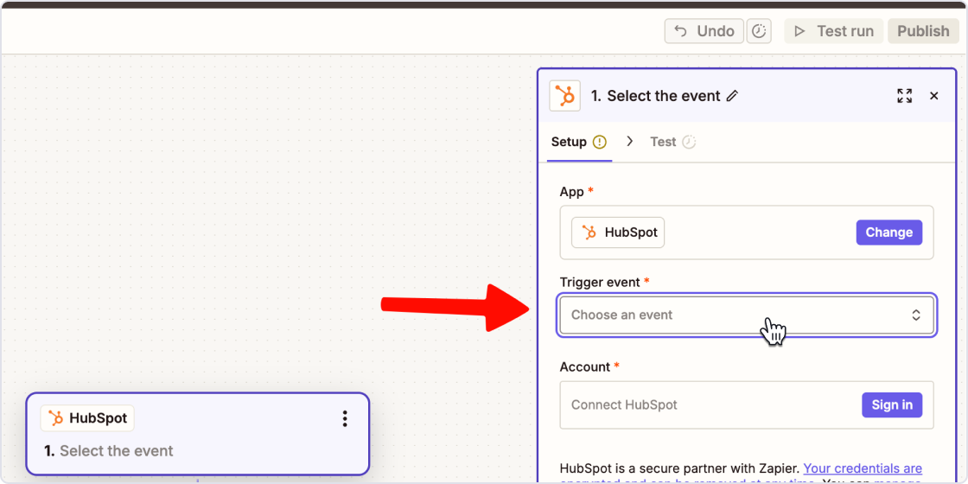Click the '1. Select the event' panel title
The height and width of the screenshot is (484, 968).
(x=656, y=96)
